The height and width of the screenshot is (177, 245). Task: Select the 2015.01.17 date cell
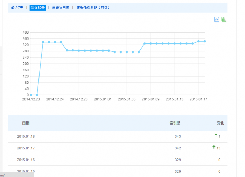coord(26,148)
